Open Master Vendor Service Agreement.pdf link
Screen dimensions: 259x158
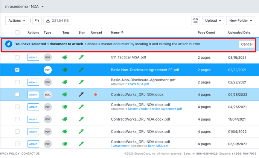pos(155,109)
